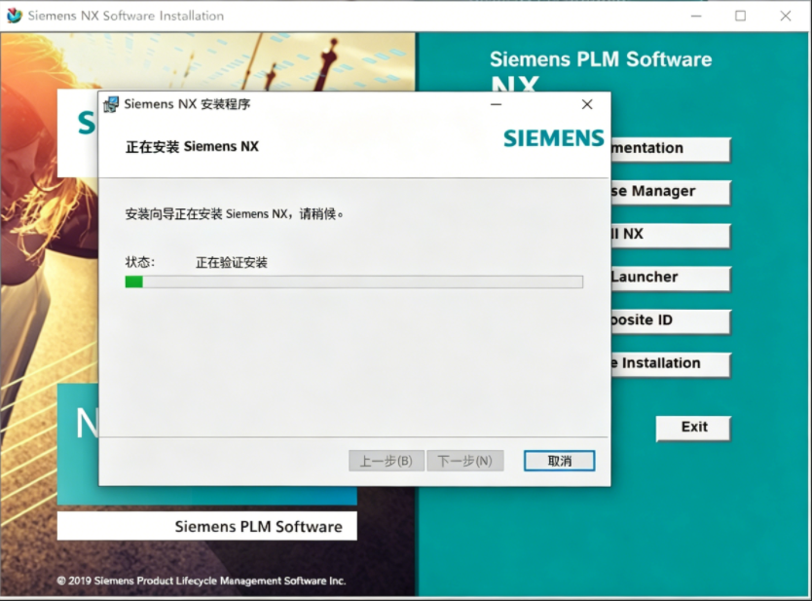Click the SIEMENS logo in the dialog
This screenshot has width=812, height=601.
point(553,138)
